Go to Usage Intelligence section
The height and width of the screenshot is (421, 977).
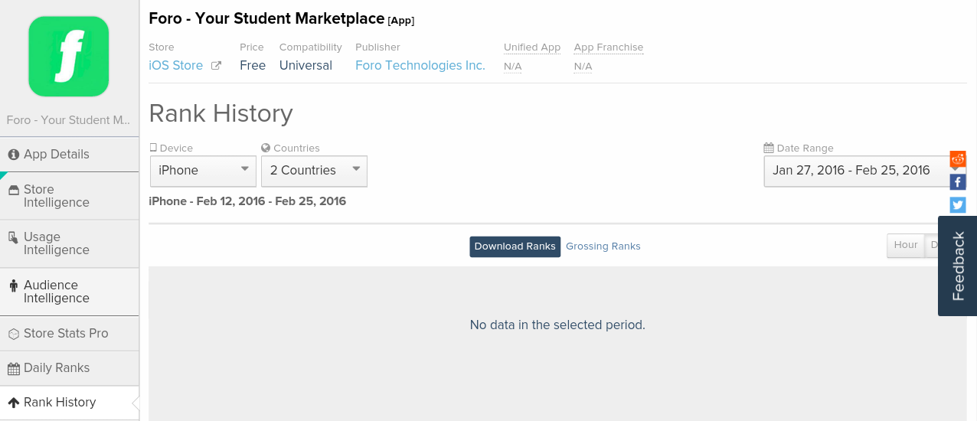tap(57, 243)
